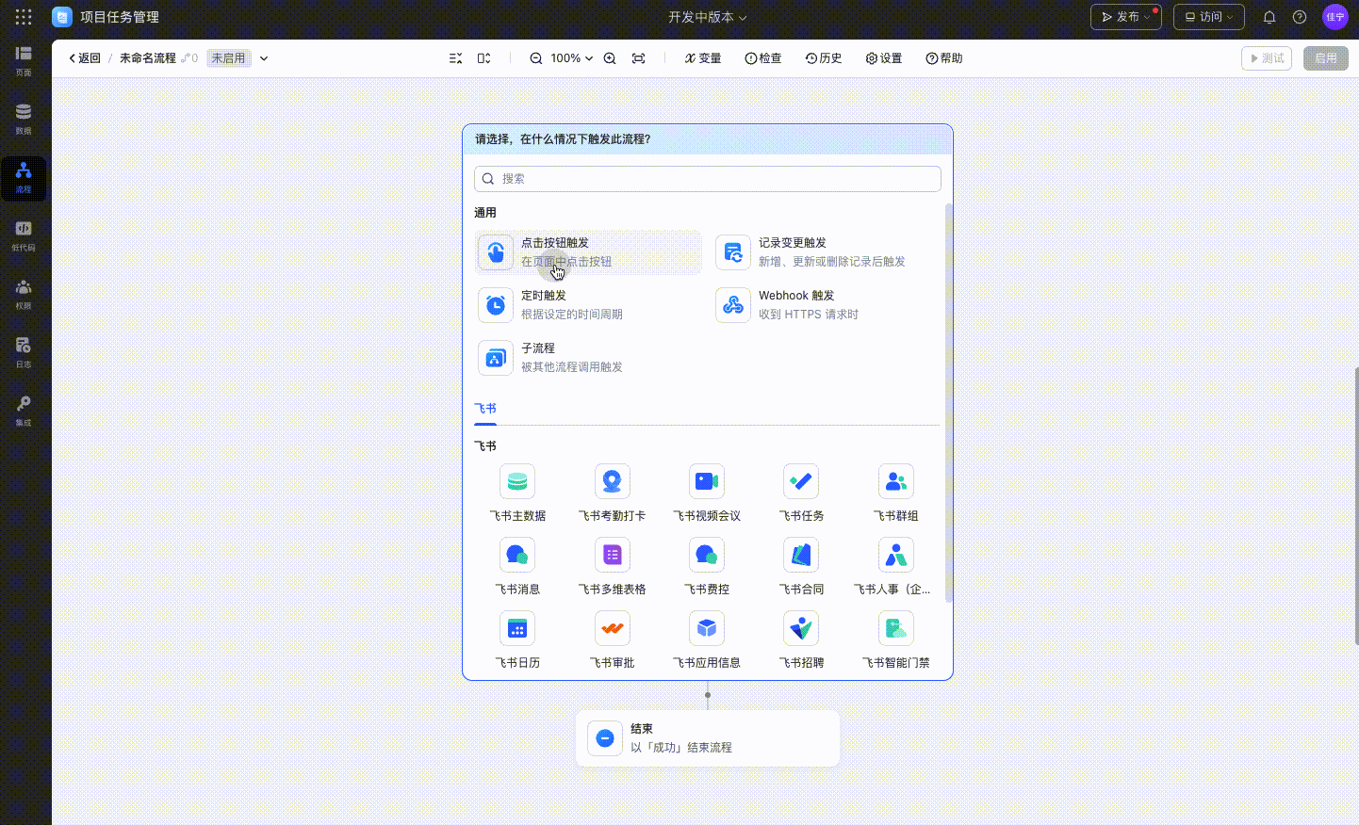The image size is (1359, 825).
Task: Click the trigger list scrollbar
Action: coord(948,403)
